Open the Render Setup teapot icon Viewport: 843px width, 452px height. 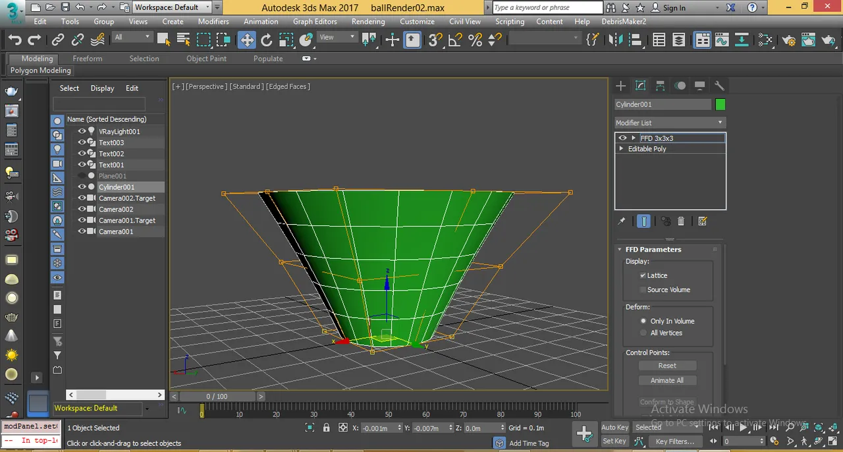(x=789, y=40)
